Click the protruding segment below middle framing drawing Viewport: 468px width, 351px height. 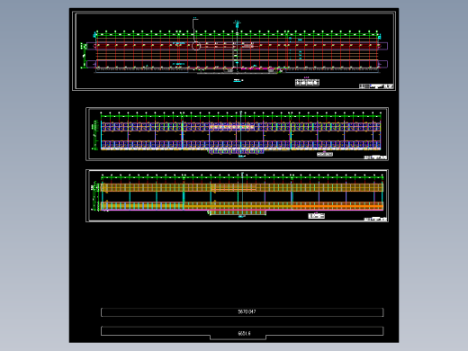(236, 152)
